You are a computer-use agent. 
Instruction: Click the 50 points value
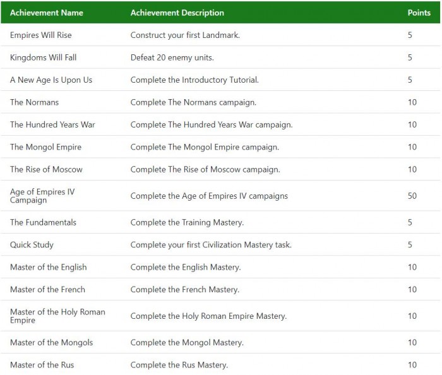tap(412, 196)
